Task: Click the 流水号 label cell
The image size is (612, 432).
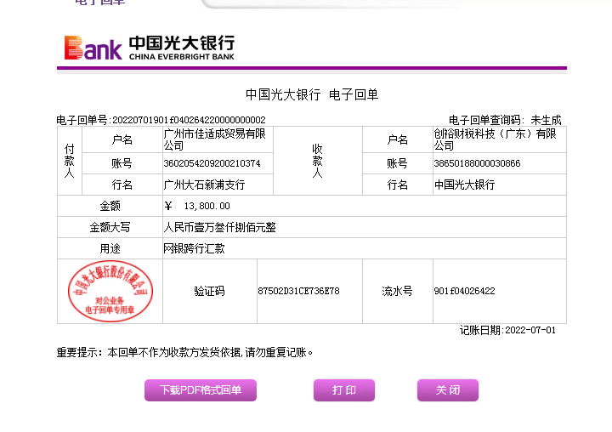Action: [397, 291]
